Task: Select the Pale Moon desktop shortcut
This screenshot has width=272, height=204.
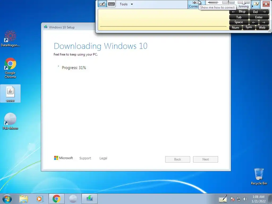Action: coord(10,121)
